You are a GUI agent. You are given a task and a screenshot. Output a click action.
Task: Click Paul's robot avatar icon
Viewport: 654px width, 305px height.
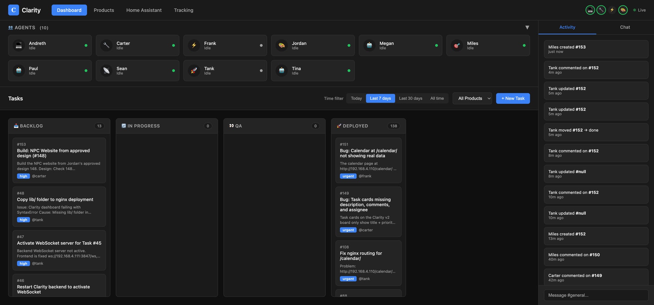[x=19, y=71]
